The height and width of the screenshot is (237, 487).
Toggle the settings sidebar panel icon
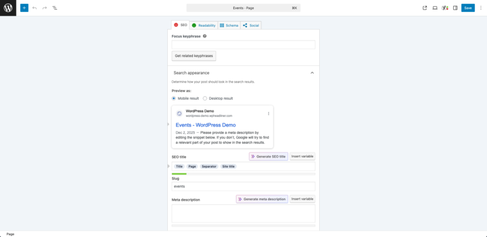[x=455, y=8]
